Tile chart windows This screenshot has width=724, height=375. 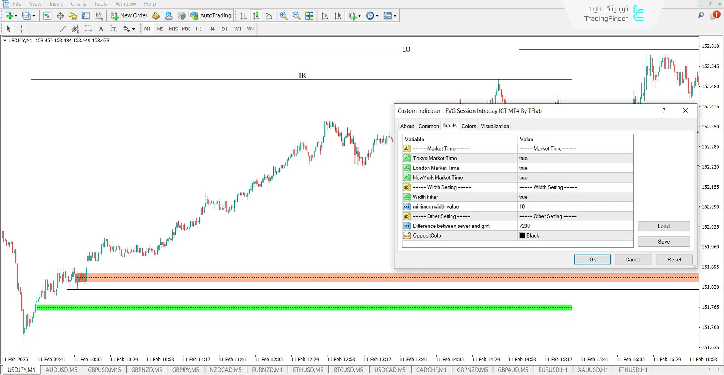tap(309, 15)
